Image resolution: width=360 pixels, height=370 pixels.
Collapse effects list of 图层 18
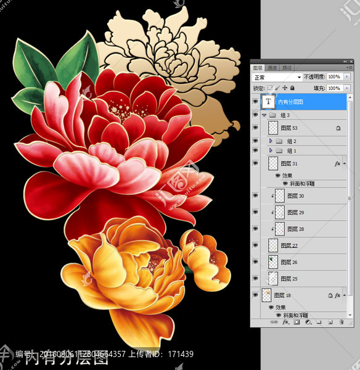click(x=345, y=295)
